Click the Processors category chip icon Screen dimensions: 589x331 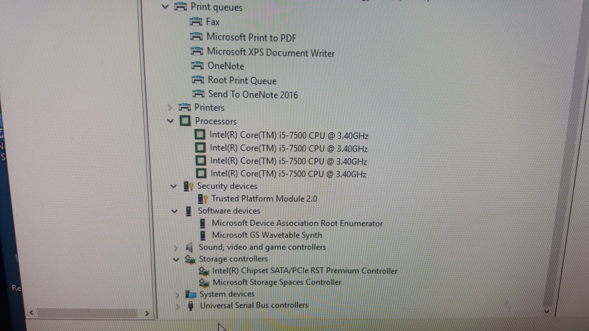pos(186,121)
